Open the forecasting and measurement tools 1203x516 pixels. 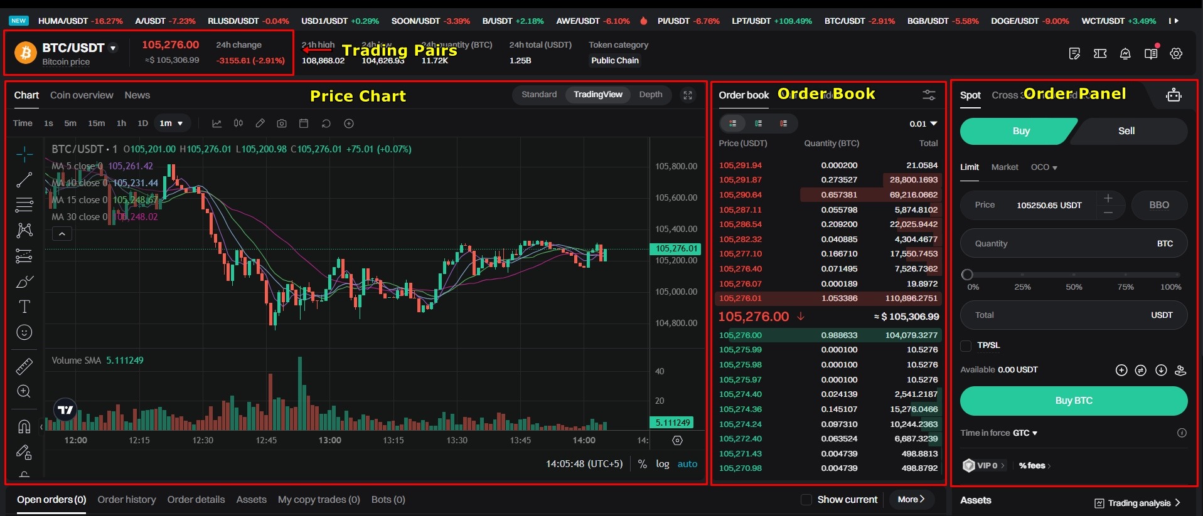[x=24, y=256]
